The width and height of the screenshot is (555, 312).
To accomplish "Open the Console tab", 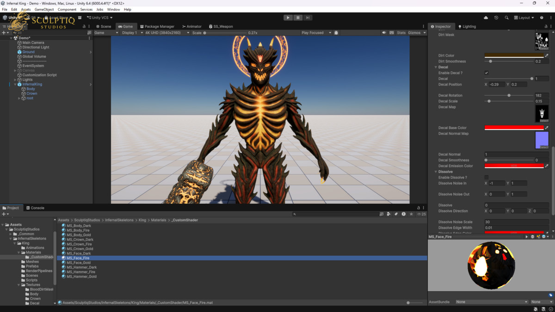I will [x=35, y=208].
